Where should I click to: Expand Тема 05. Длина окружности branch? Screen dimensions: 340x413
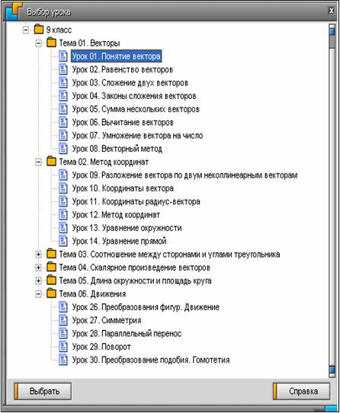pos(38,280)
